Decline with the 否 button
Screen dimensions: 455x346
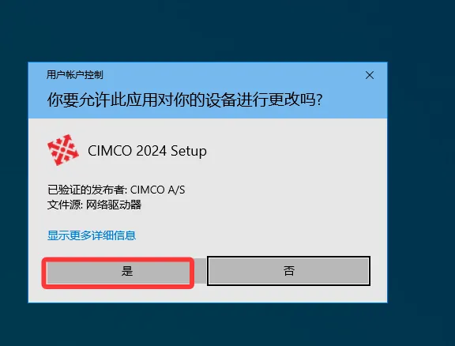point(288,271)
